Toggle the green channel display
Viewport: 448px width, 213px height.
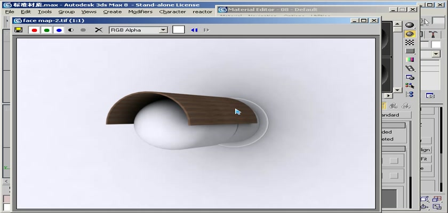(46, 30)
